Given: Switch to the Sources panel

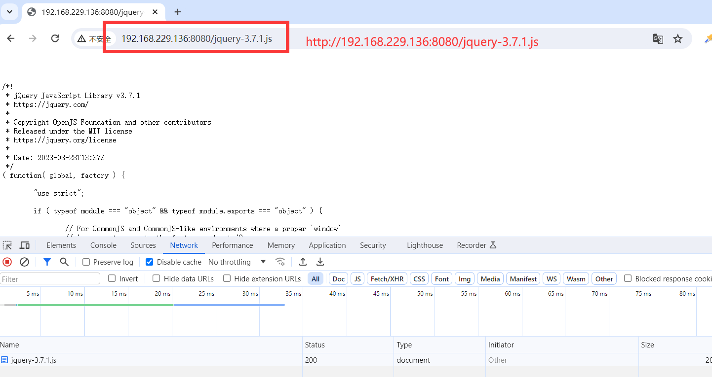Looking at the screenshot, I should tap(143, 245).
